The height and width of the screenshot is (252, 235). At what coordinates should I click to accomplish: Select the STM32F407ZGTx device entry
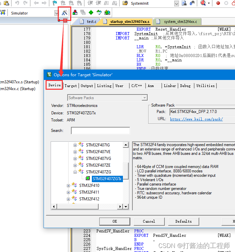pyautogui.click(x=107, y=179)
